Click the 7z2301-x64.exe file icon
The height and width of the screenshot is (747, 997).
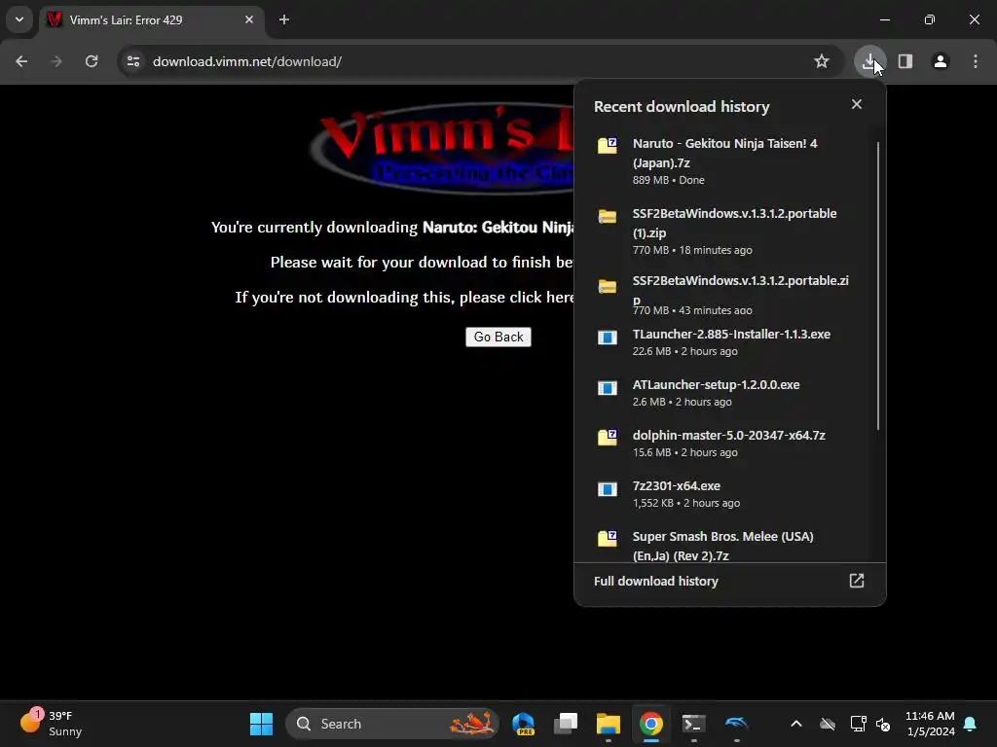coord(608,489)
